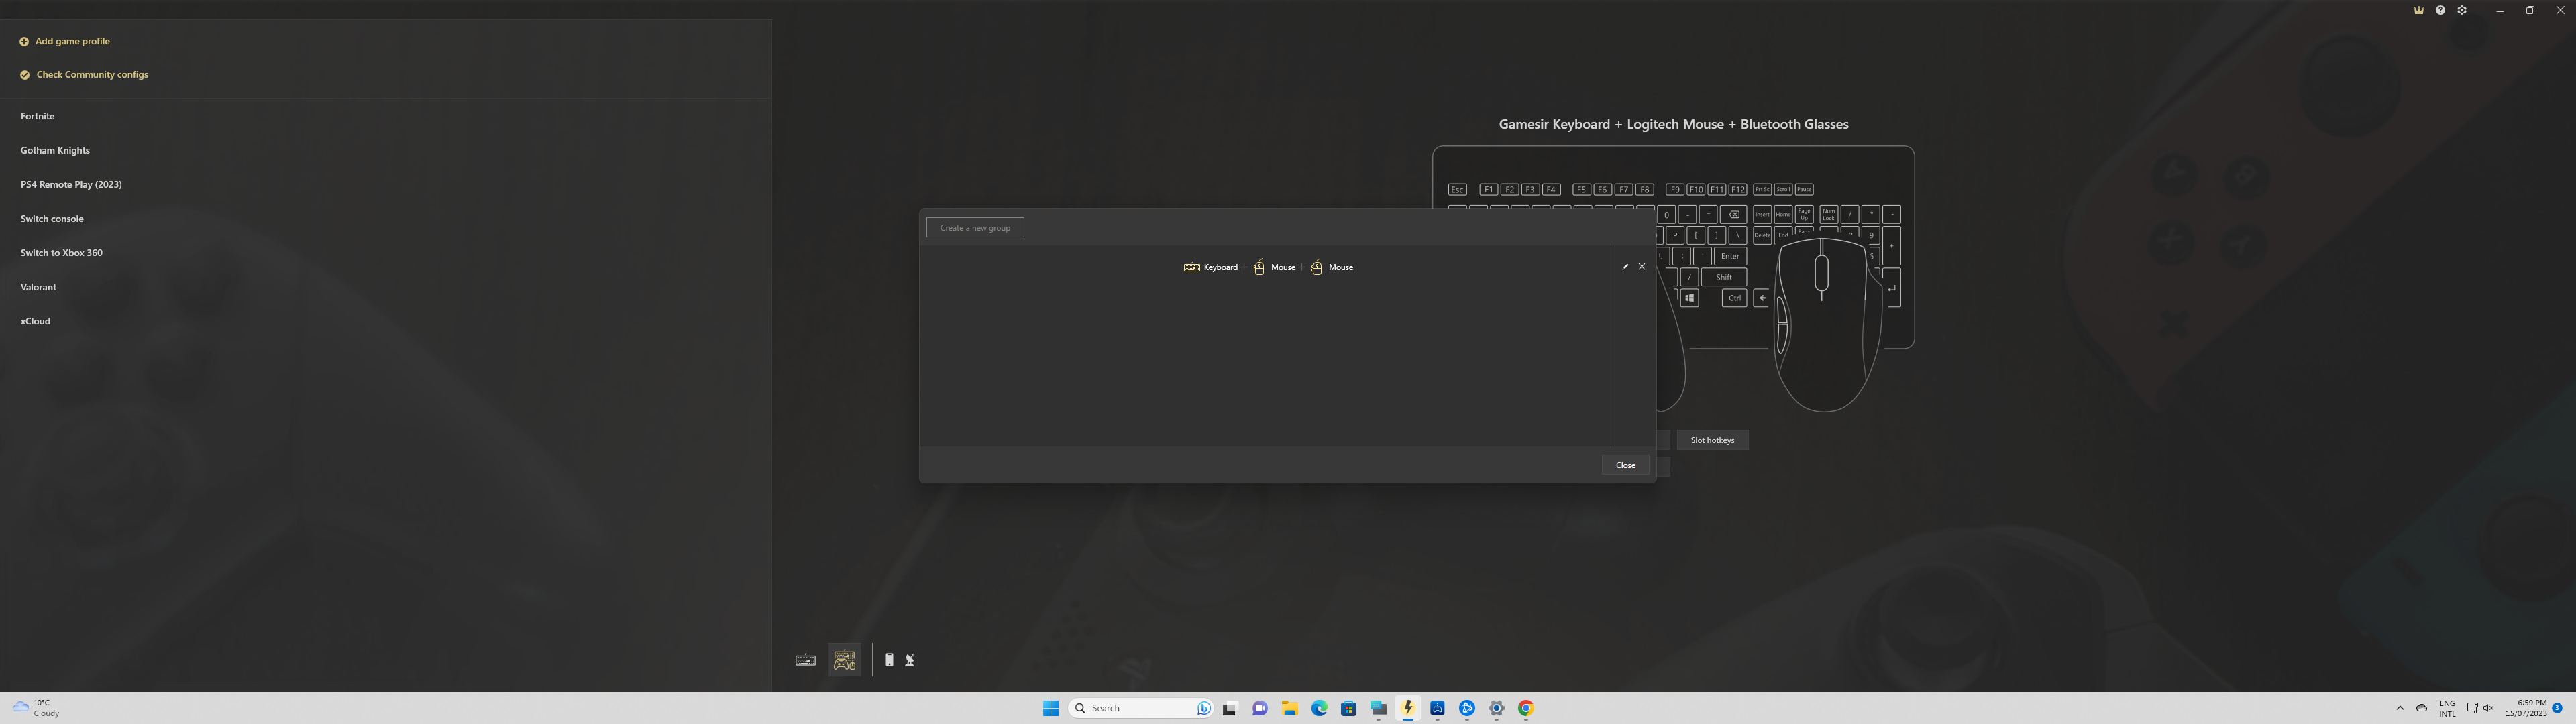Select the Mouse device right after Keyboard
Viewport: 2576px width, 724px height.
1274,267
